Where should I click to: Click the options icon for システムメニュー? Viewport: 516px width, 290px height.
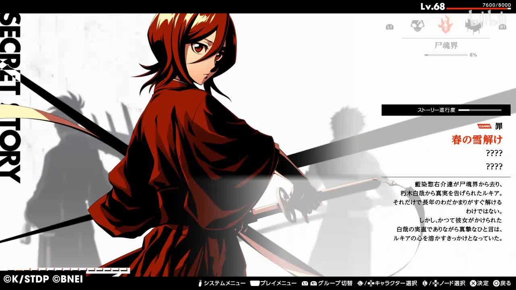pyautogui.click(x=200, y=283)
